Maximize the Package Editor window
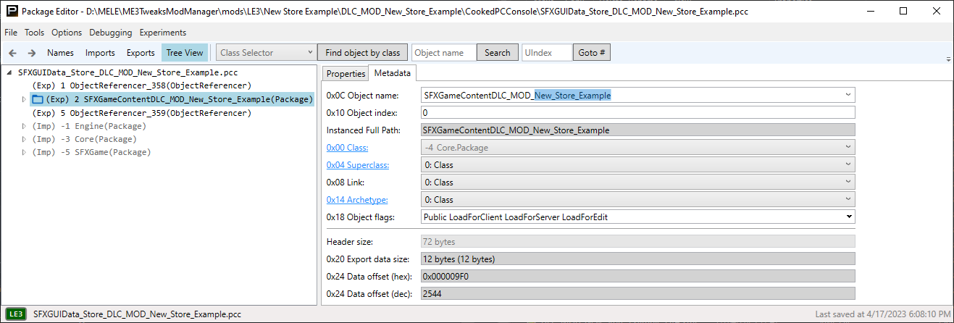 point(903,12)
